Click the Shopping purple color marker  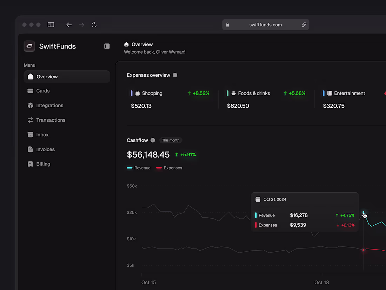(132, 93)
